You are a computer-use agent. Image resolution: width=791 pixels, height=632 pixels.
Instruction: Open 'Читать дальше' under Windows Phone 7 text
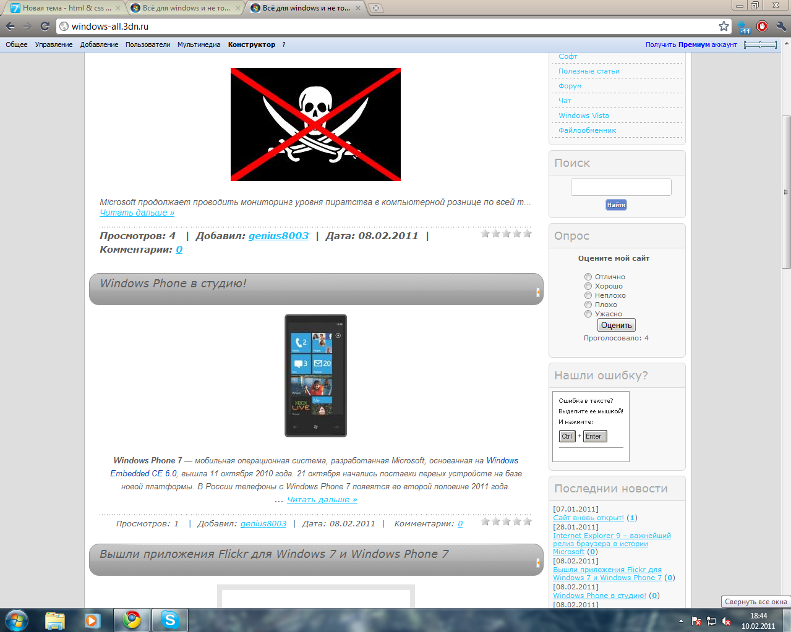[322, 500]
